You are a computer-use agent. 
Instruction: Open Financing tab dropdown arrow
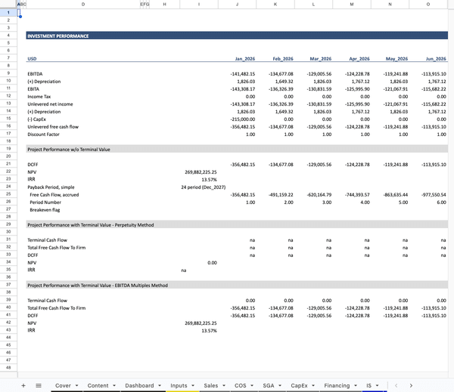[356, 386]
